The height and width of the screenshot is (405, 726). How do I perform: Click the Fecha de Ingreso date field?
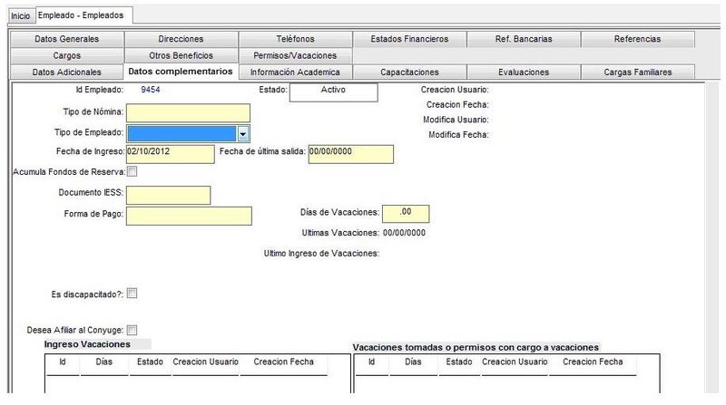(x=171, y=154)
